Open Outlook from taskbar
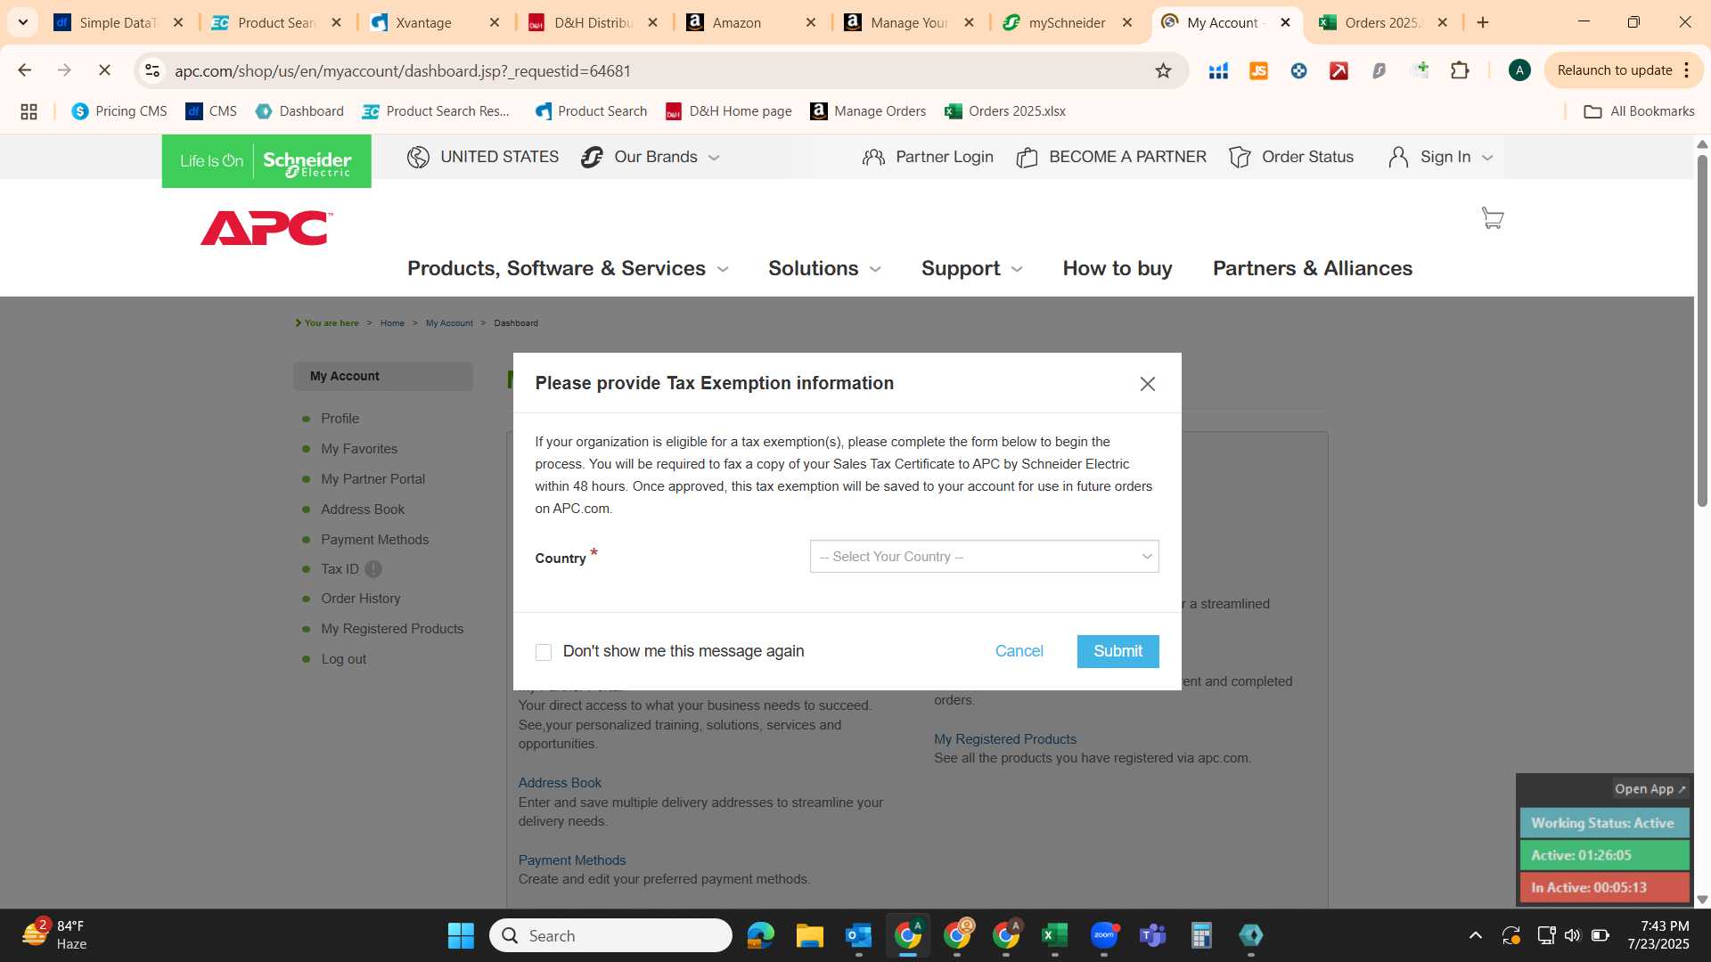 point(858,935)
